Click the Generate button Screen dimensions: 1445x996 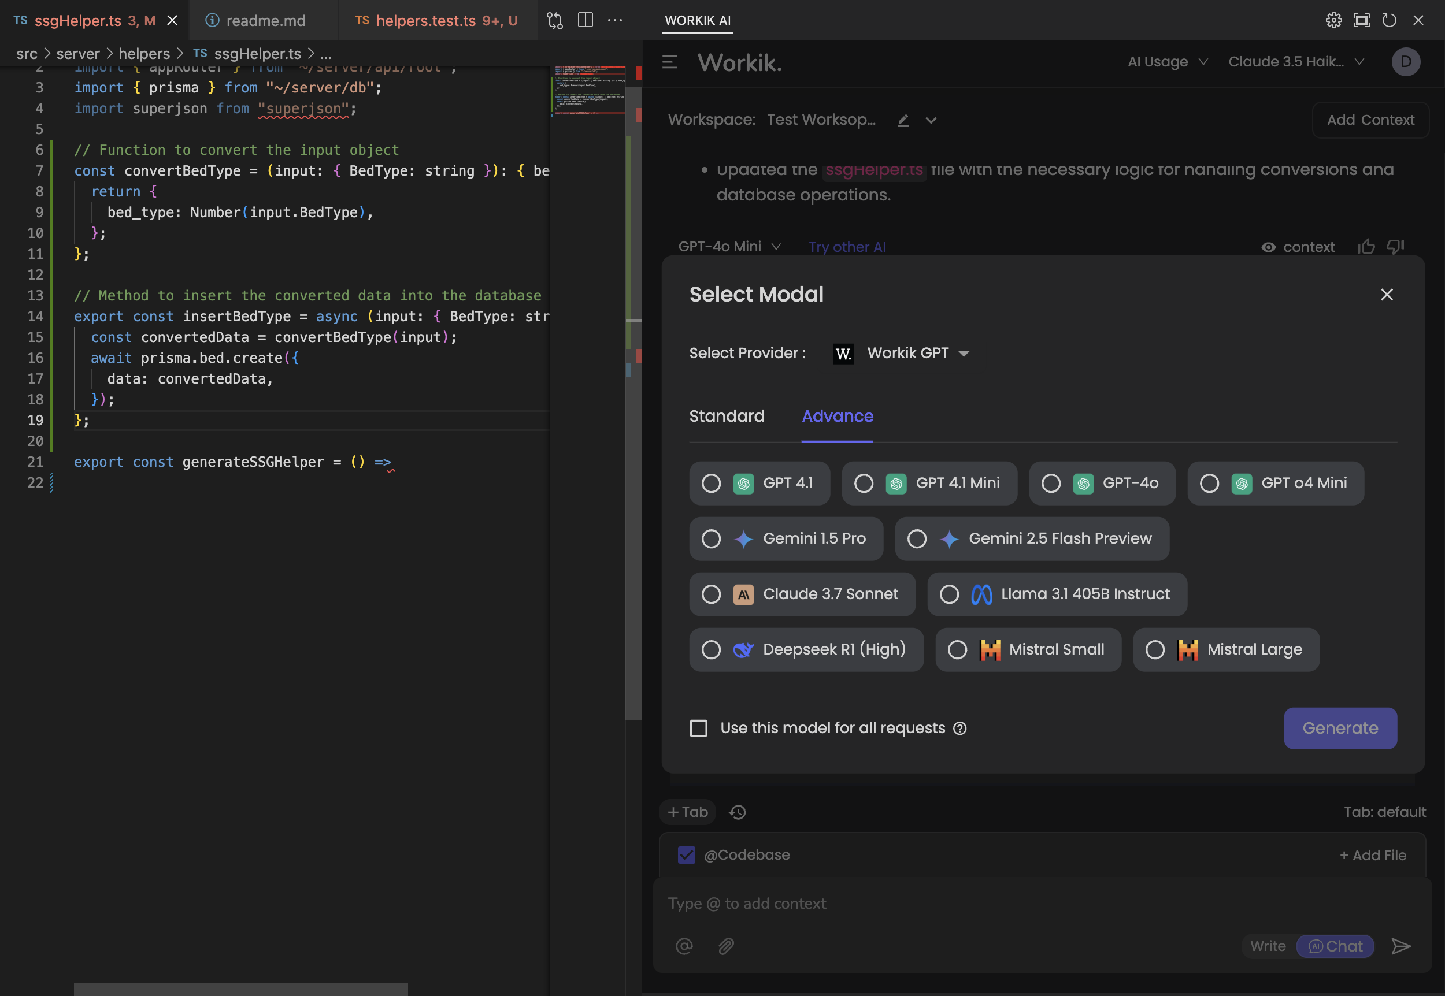(x=1339, y=729)
